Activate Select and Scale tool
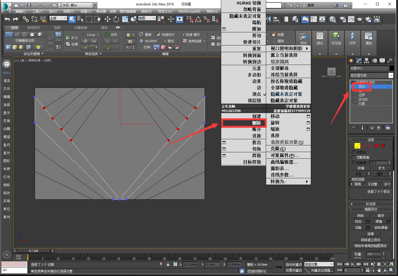This screenshot has height=276, width=398. pyautogui.click(x=125, y=19)
